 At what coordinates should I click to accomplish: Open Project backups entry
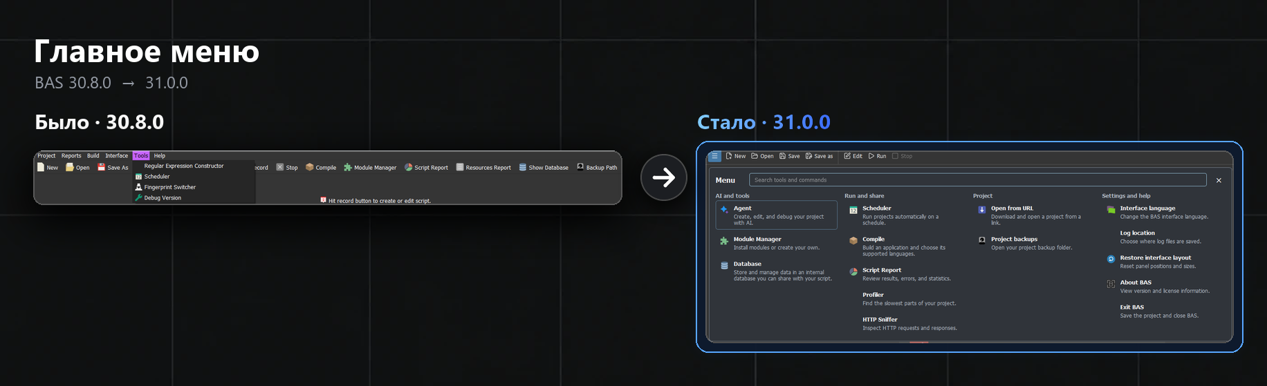(x=1034, y=243)
